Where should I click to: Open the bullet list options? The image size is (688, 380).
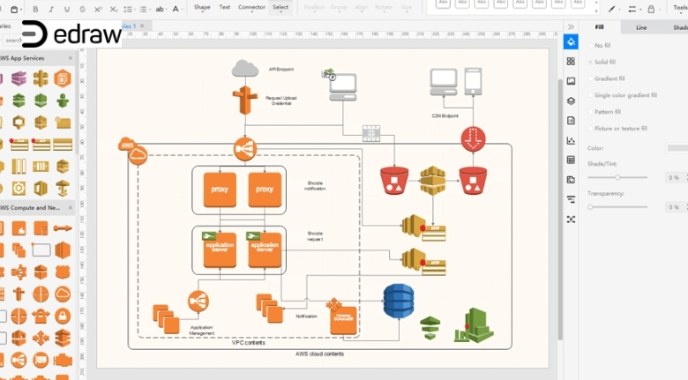[x=144, y=9]
